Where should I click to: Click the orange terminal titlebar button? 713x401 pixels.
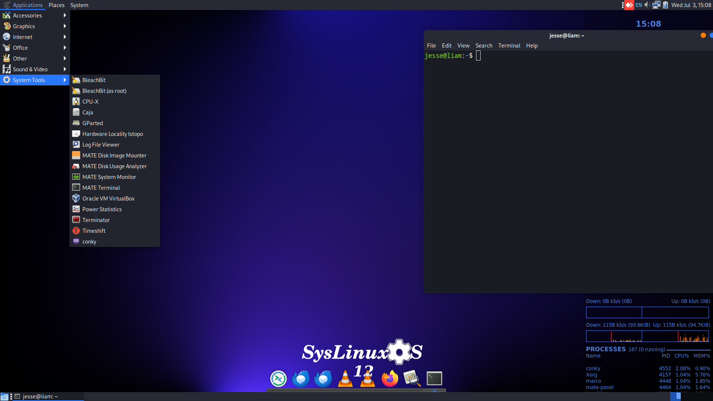point(703,35)
